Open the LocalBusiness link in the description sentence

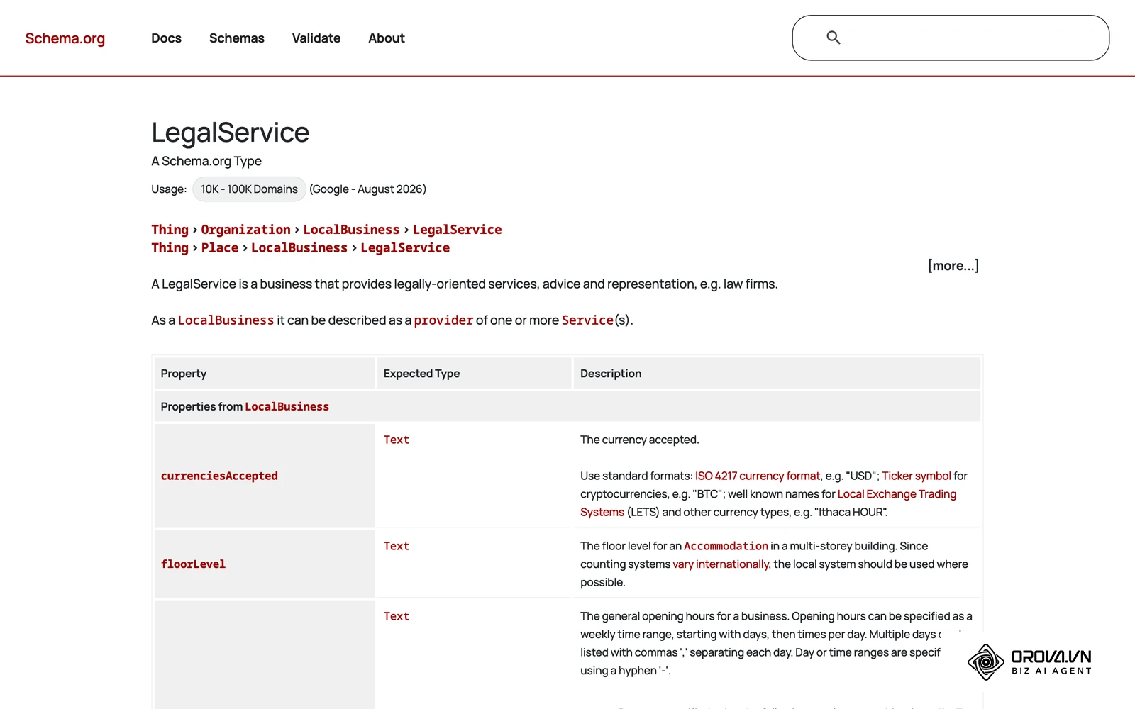point(226,320)
